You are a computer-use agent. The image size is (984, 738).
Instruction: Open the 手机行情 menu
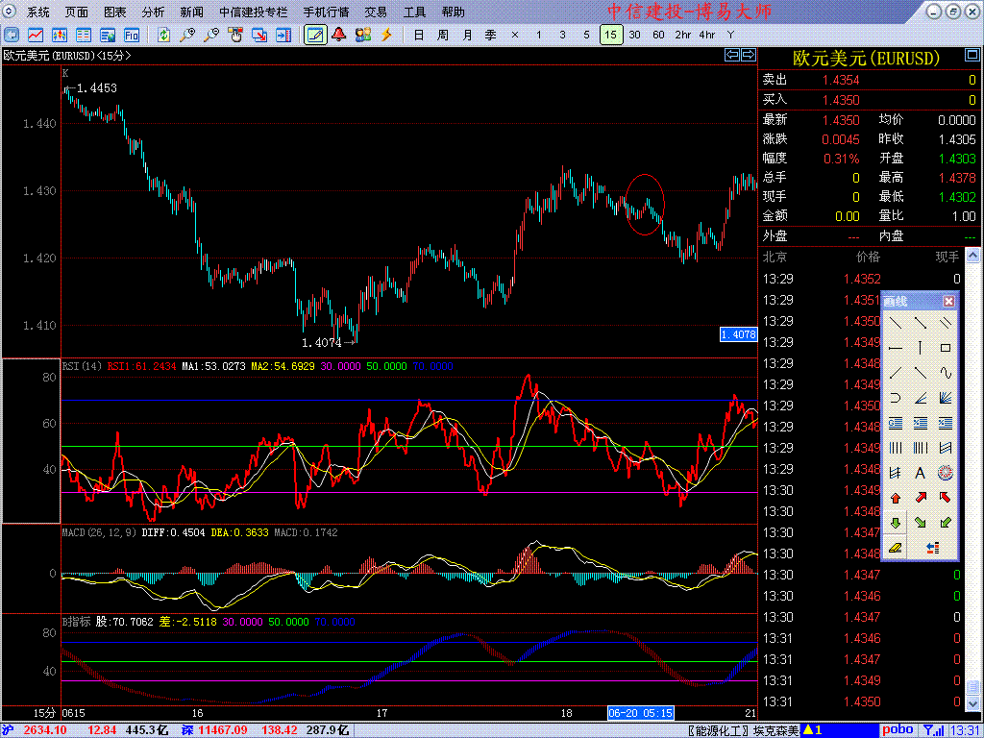[327, 12]
